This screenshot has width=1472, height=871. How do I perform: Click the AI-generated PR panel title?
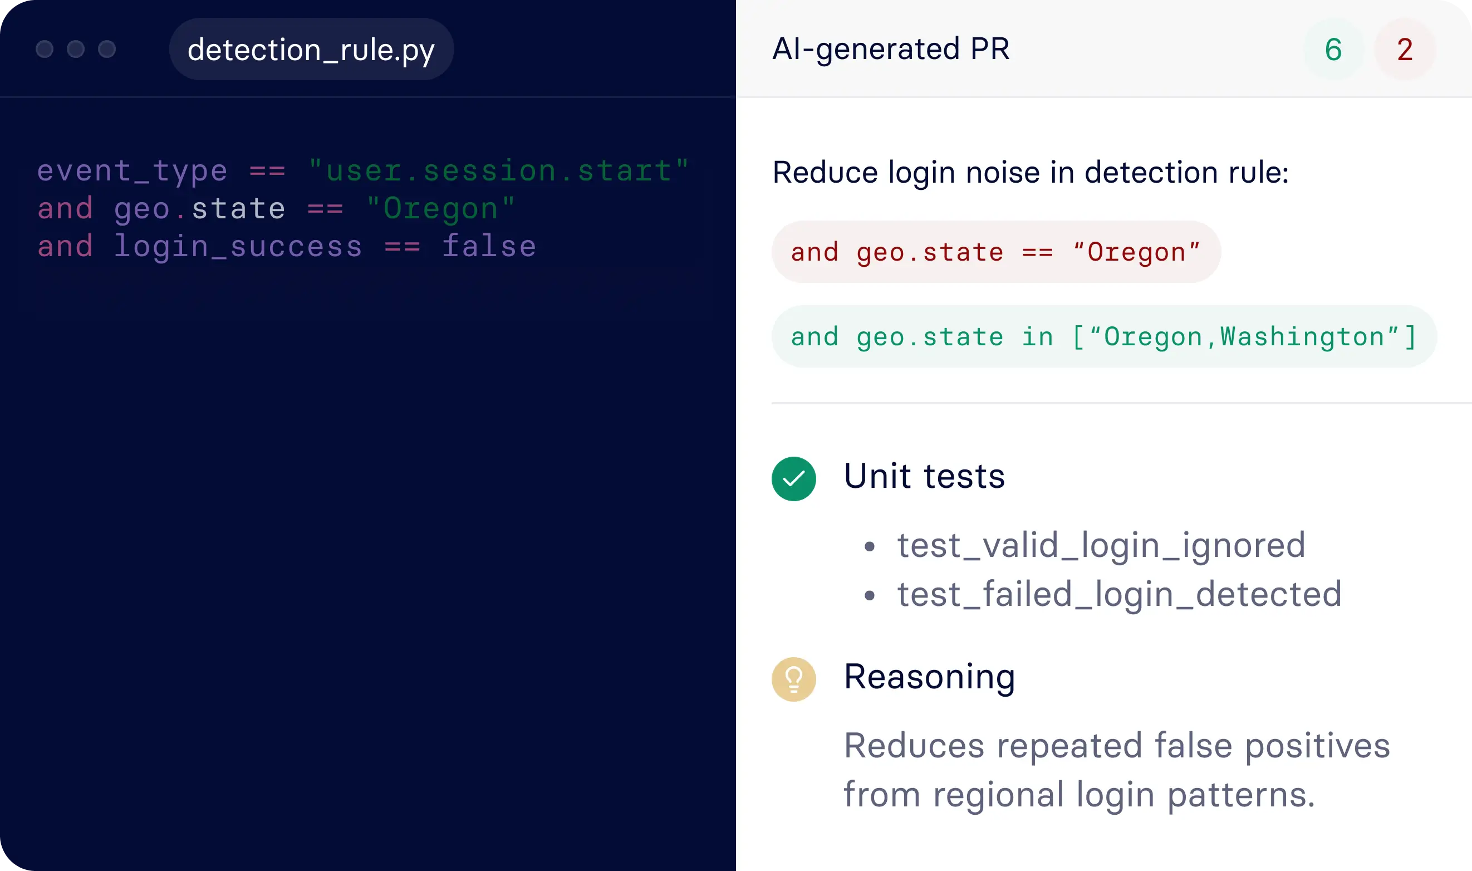coord(891,48)
